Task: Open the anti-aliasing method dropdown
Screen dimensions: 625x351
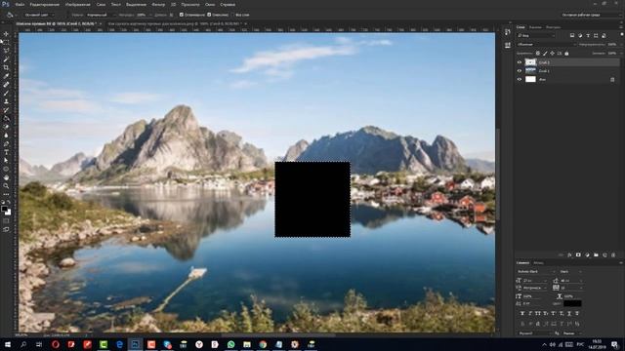Action: click(x=573, y=333)
